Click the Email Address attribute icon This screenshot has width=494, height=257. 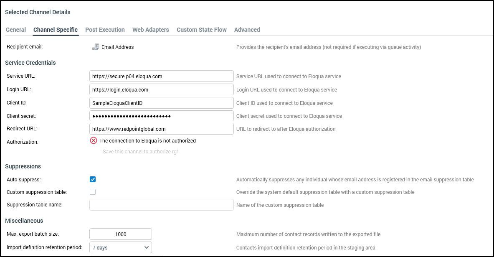pyautogui.click(x=95, y=47)
